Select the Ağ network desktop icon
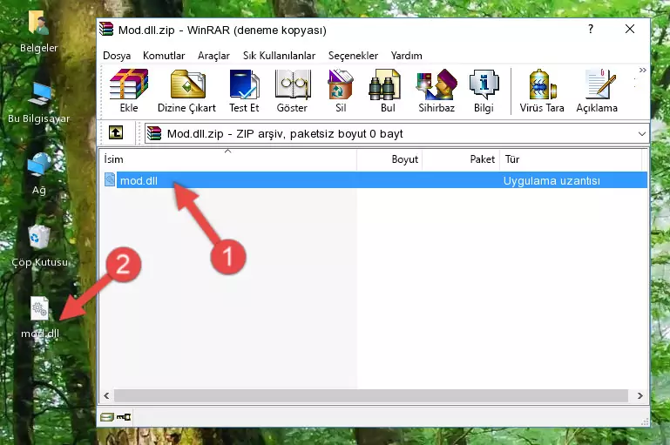Viewport: 670px width, 445px height. point(39,174)
